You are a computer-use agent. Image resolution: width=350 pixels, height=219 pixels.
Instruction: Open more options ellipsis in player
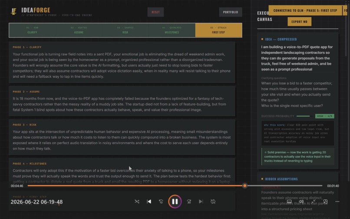pyautogui.click(x=337, y=202)
